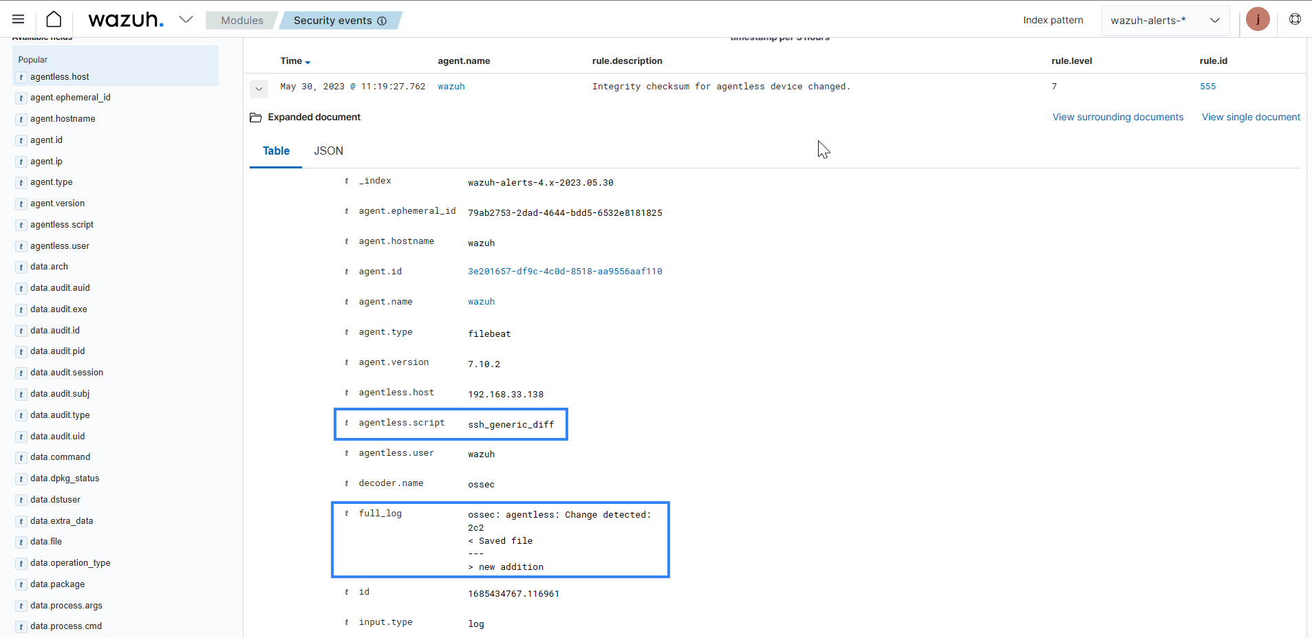Viewport: 1312px width, 638px height.
Task: Select the data.audit.session sidebar field
Action: (67, 373)
